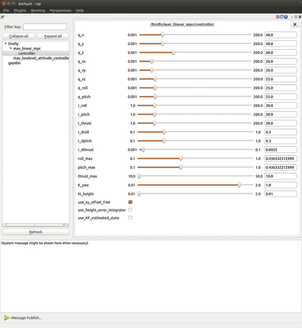Click the q_z value field showing 60.0
Viewport: 302px width, 328px height.
click(281, 52)
